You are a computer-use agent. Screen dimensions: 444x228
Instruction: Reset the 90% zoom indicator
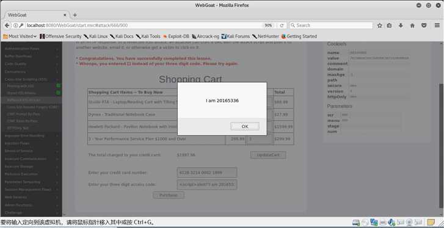tap(268, 26)
